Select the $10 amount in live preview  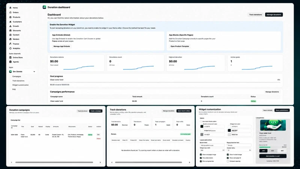[x=264, y=151]
